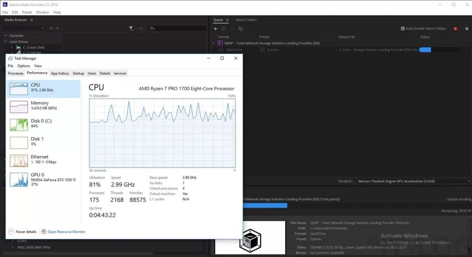Click the C: Local Disk drive icon
Screen dimensions: 472x257
tap(18, 47)
